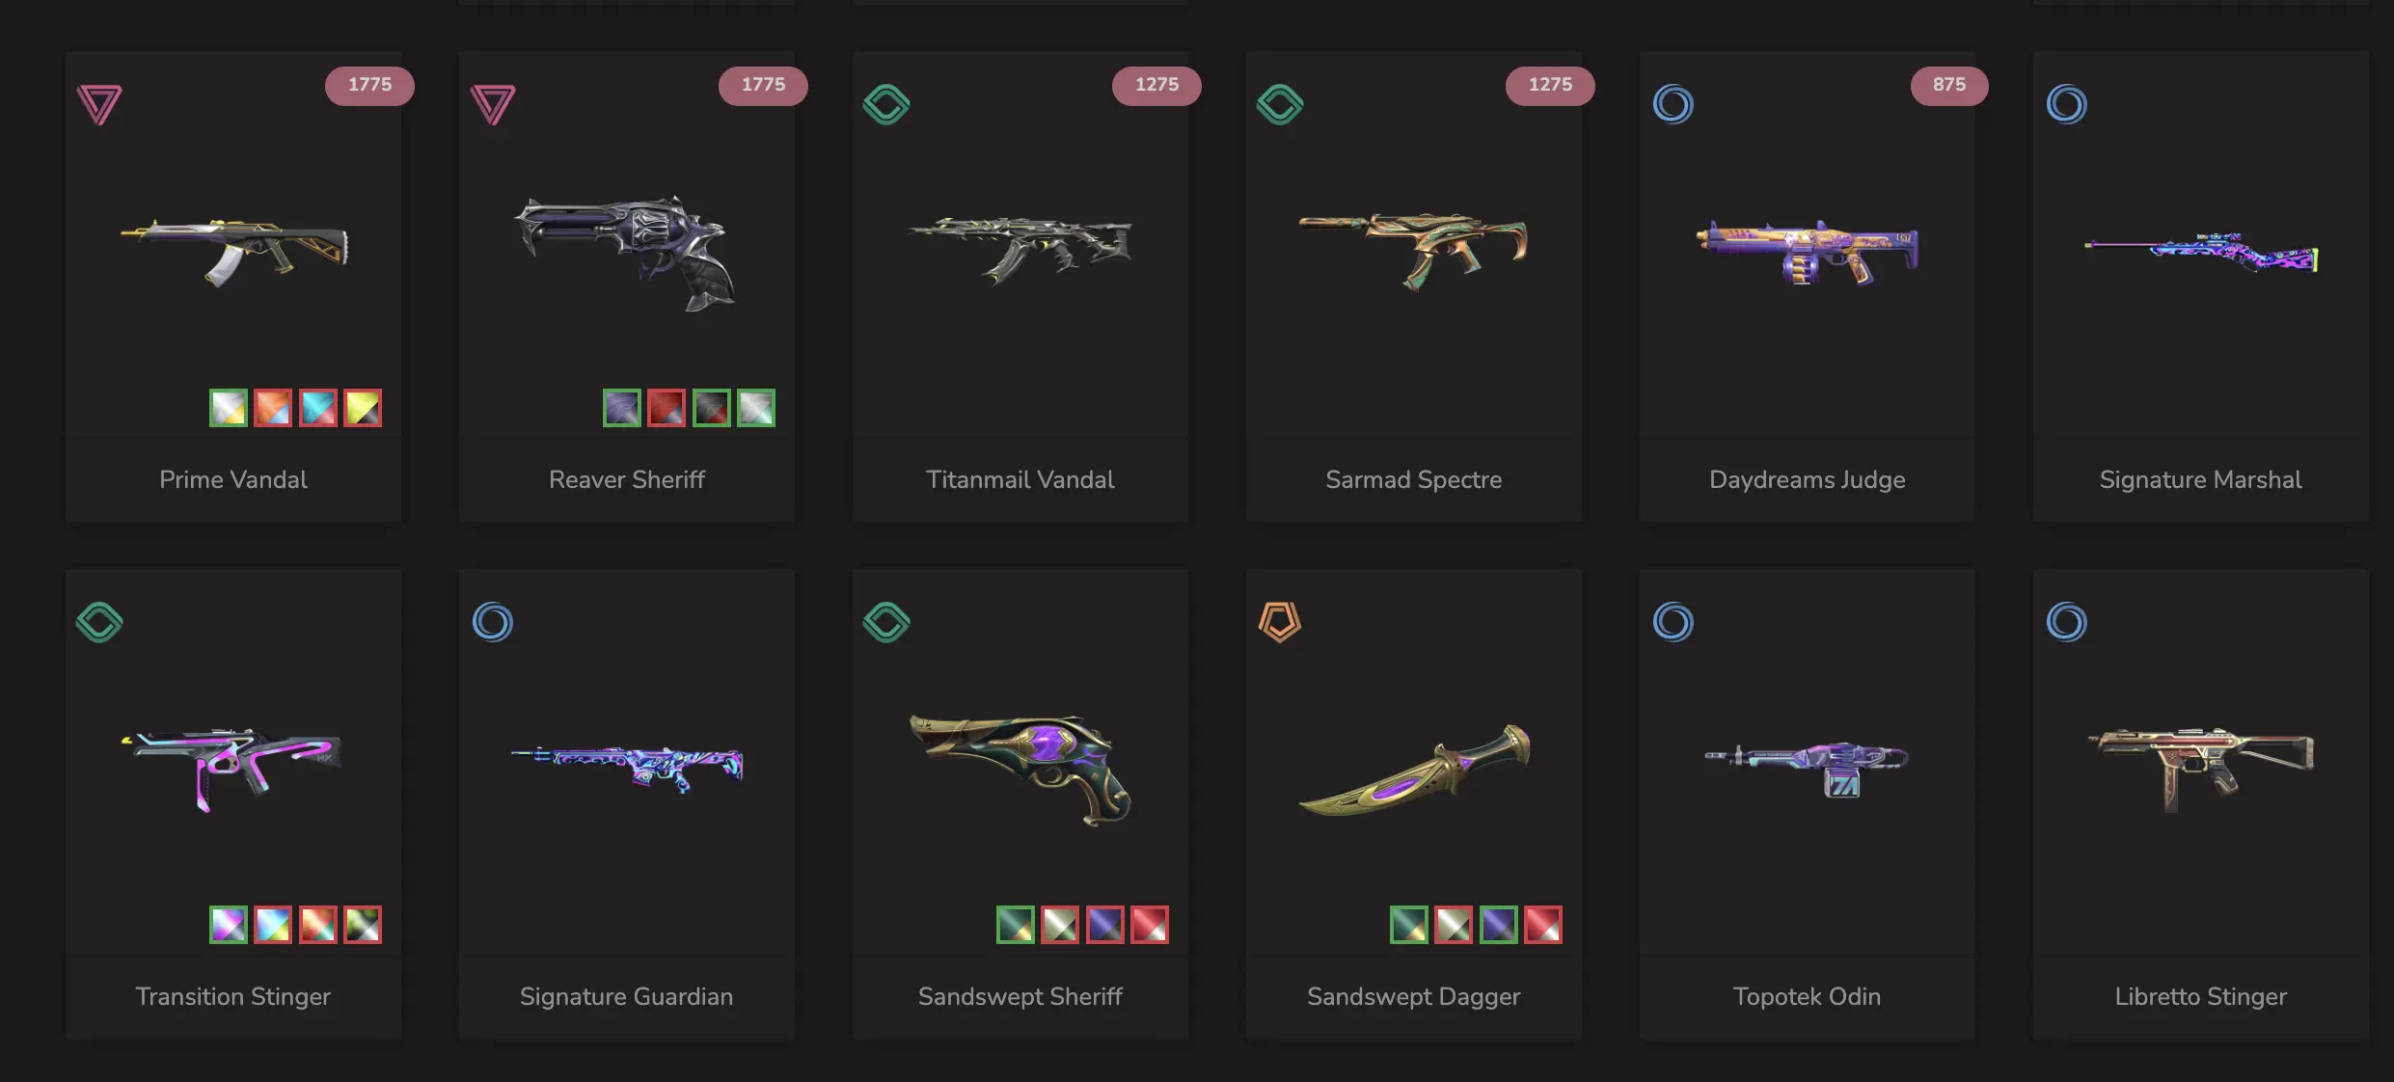The width and height of the screenshot is (2394, 1082).
Task: Click the 875 price badge on Daydreams Judge
Action: (1949, 85)
